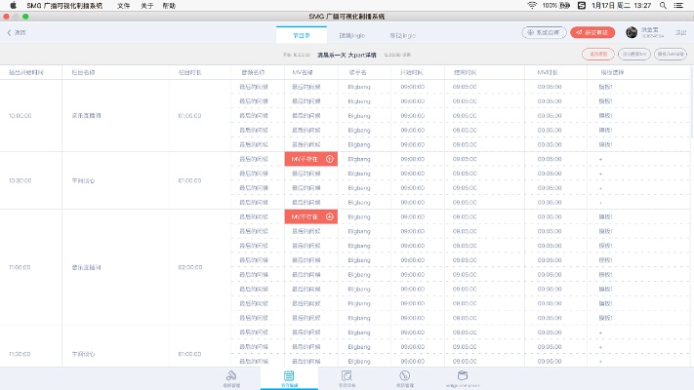The height and width of the screenshot is (390, 694).
Task: Click the red 提交审核 button
Action: (x=592, y=33)
